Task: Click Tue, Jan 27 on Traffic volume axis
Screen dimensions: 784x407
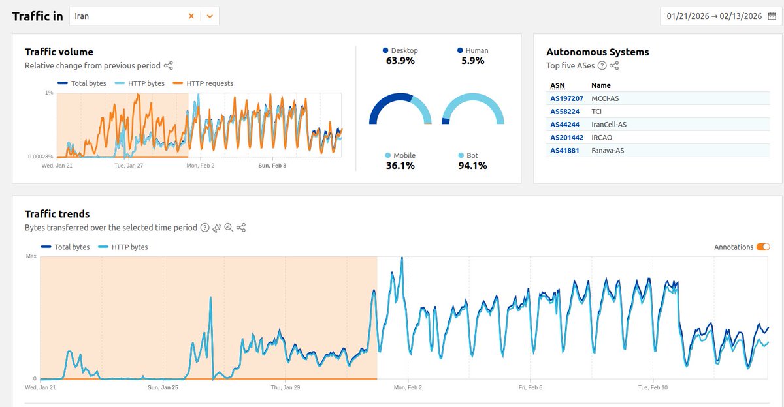Action: pos(129,166)
